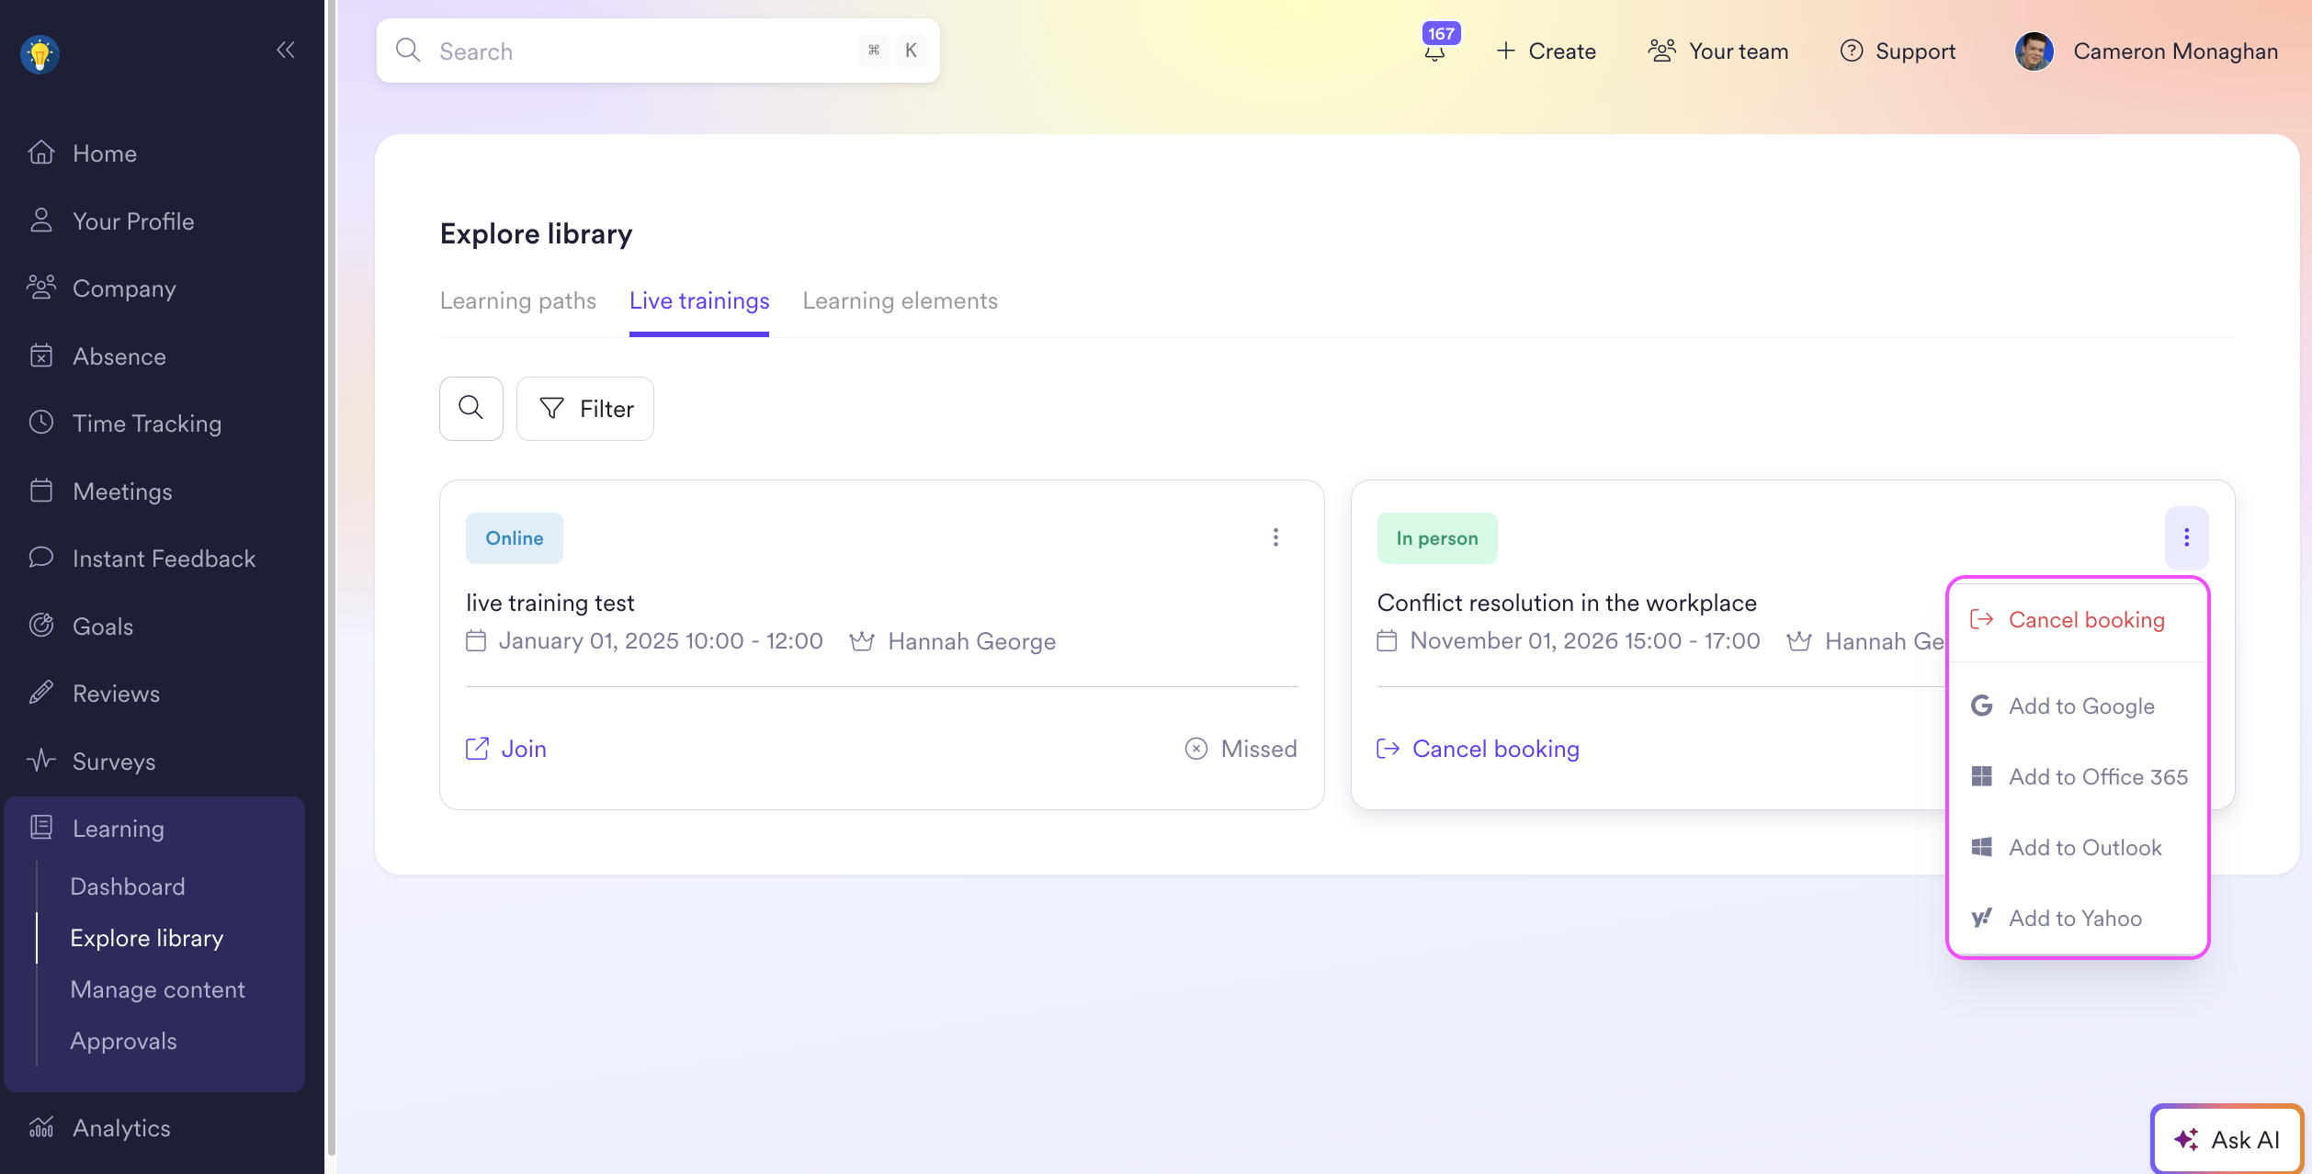Open Time Tracking from sidebar
The height and width of the screenshot is (1174, 2312).
click(146, 423)
